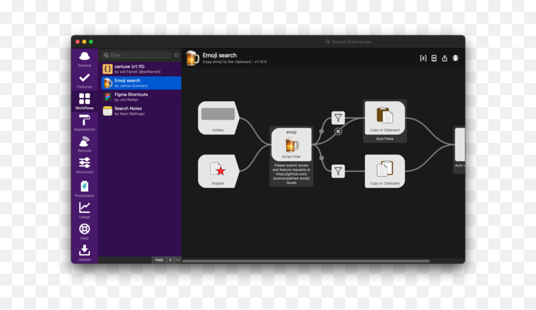Select the emoji Script Filter node
The image size is (536, 310).
tap(291, 145)
